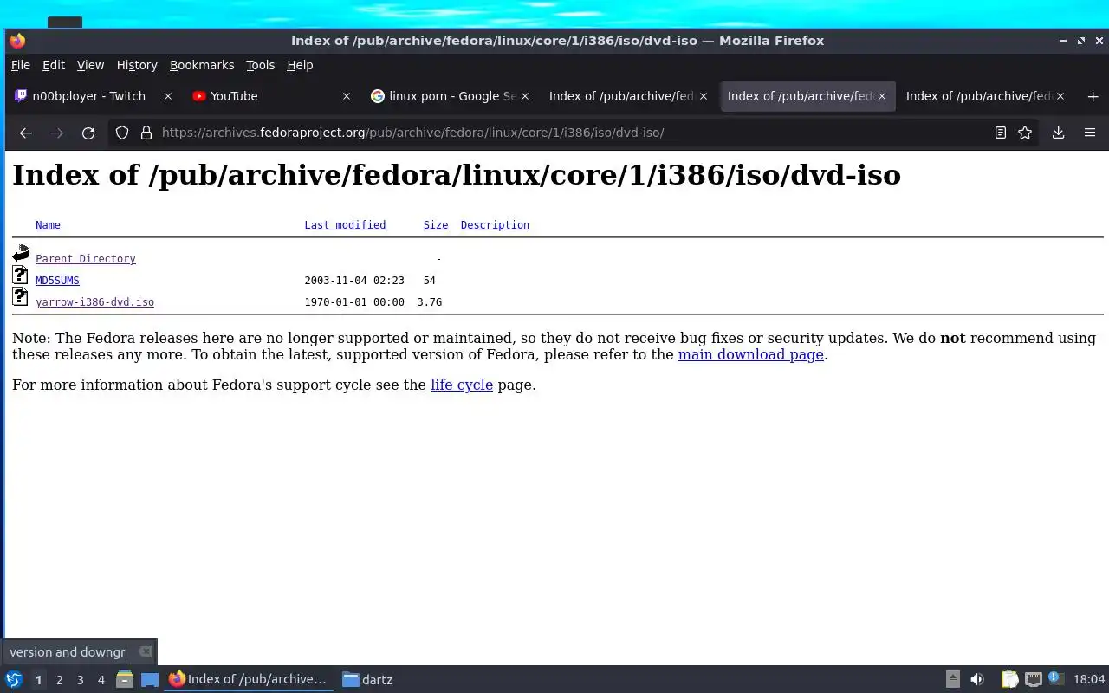Open the File menu
This screenshot has width=1109, height=693.
coord(21,65)
